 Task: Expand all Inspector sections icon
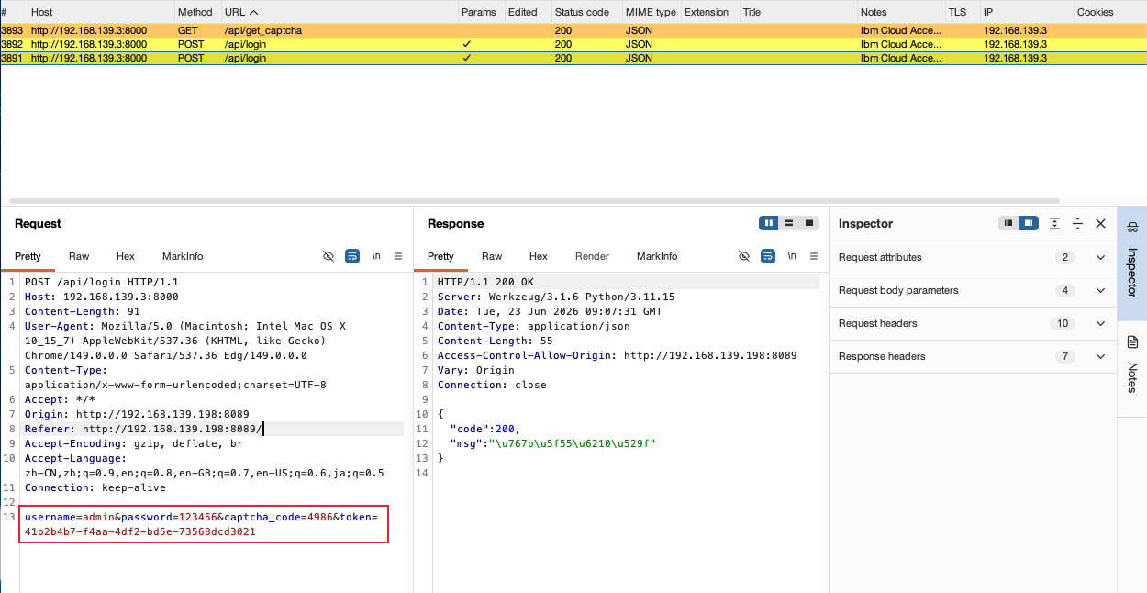coord(1055,223)
